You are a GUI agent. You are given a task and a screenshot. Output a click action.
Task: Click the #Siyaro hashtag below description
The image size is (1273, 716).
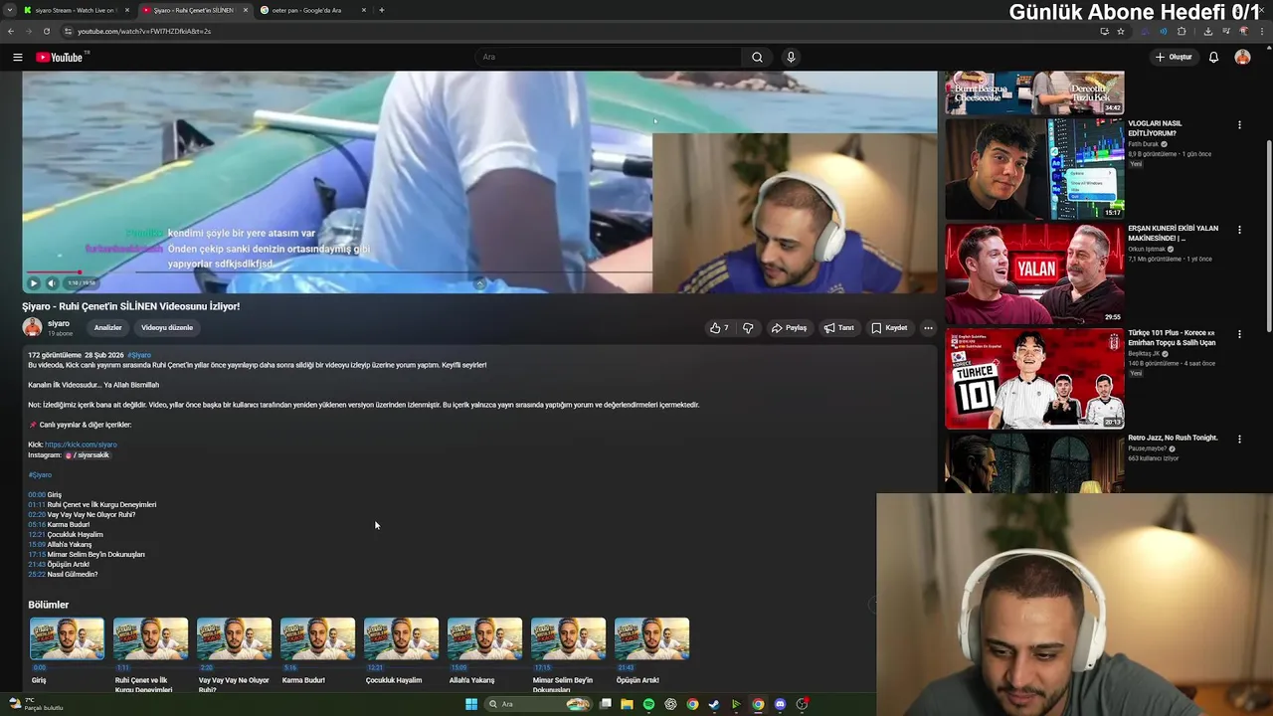tap(40, 474)
